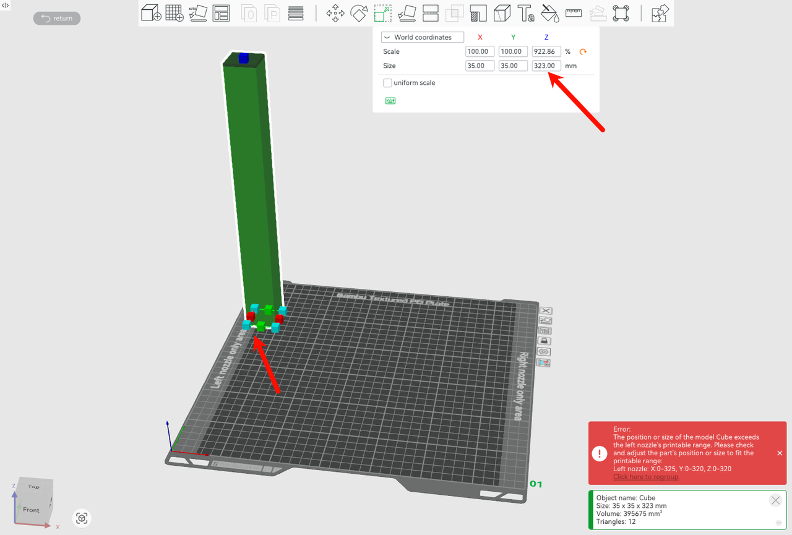This screenshot has height=535, width=792.
Task: Click the Size Z field showing 323.00
Action: (546, 66)
